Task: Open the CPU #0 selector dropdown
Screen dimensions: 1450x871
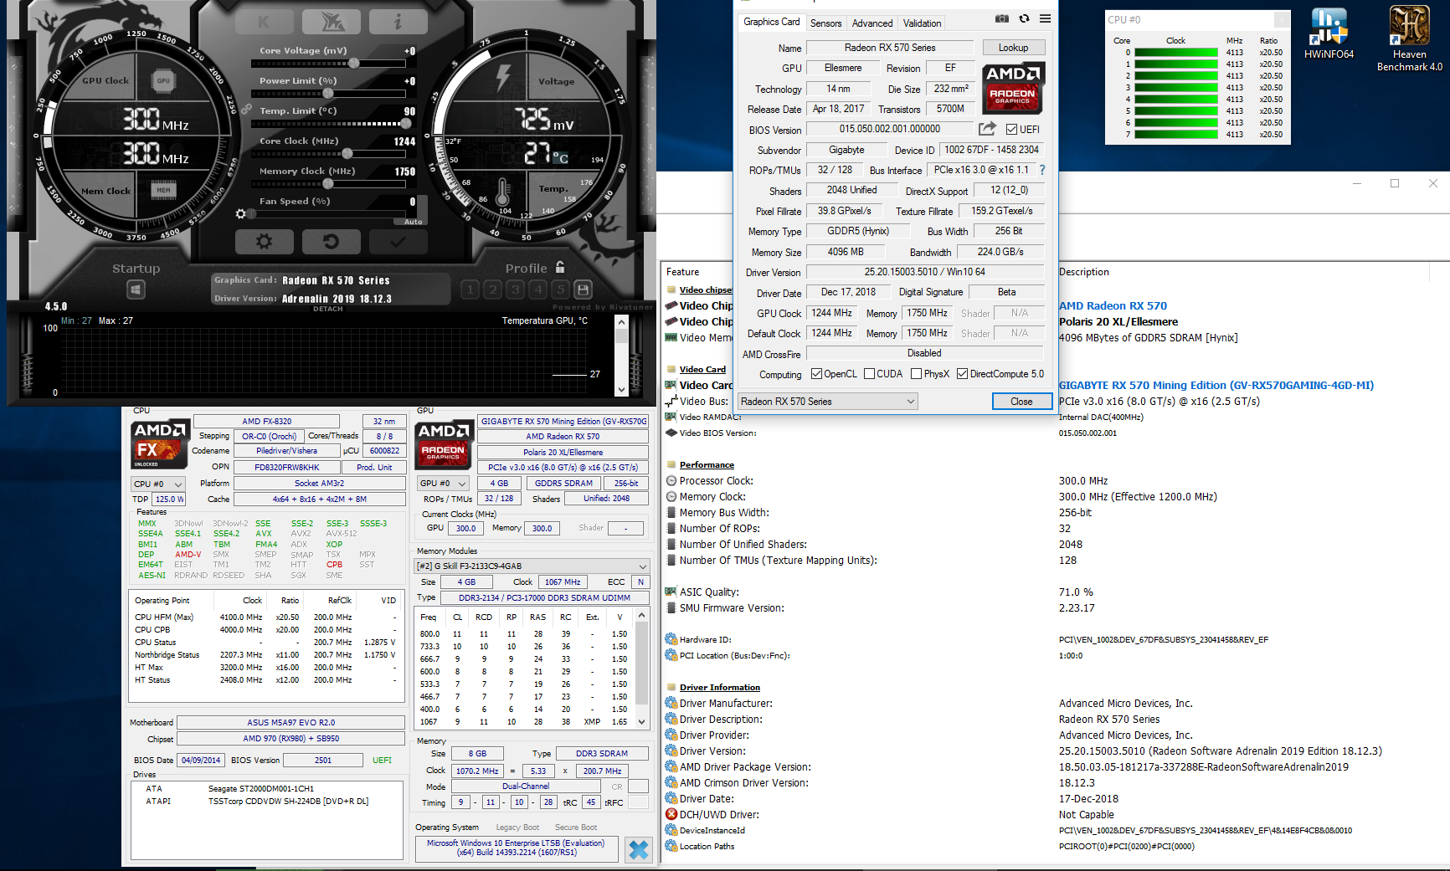Action: click(157, 484)
